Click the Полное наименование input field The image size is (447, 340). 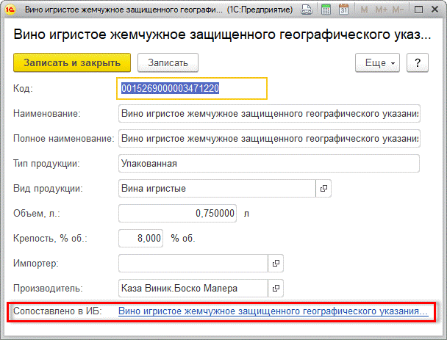pyautogui.click(x=269, y=138)
